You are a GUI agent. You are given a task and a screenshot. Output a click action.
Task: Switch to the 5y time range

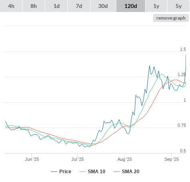178,6
